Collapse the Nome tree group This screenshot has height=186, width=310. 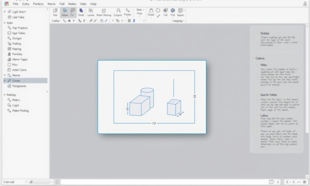5,75
